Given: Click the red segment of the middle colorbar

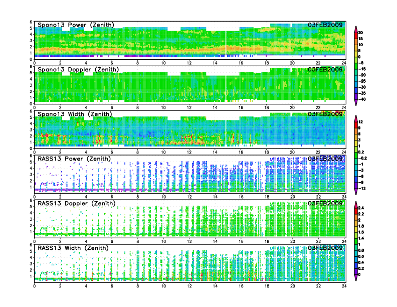Looking at the screenshot, I should click(356, 125).
